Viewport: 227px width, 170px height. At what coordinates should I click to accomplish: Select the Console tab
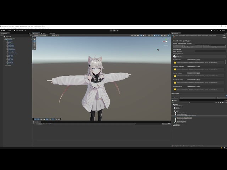[x=36, y=122]
